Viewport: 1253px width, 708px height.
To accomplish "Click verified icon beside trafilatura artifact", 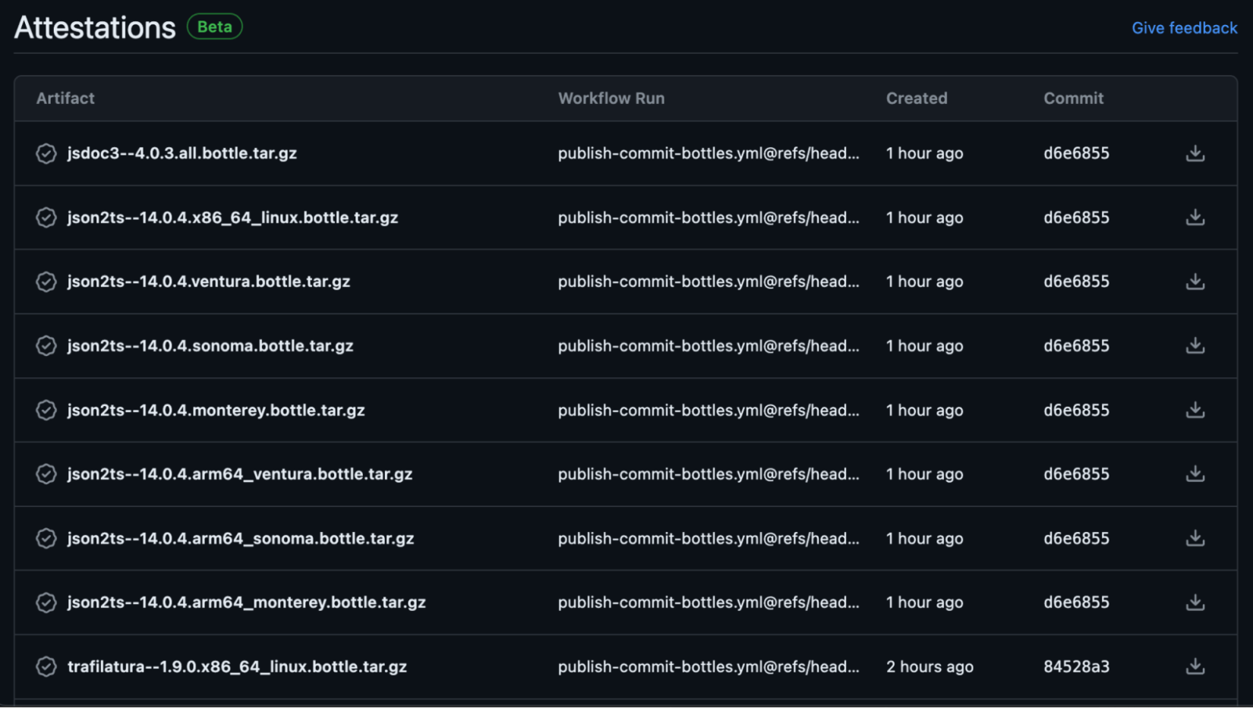I will point(46,666).
